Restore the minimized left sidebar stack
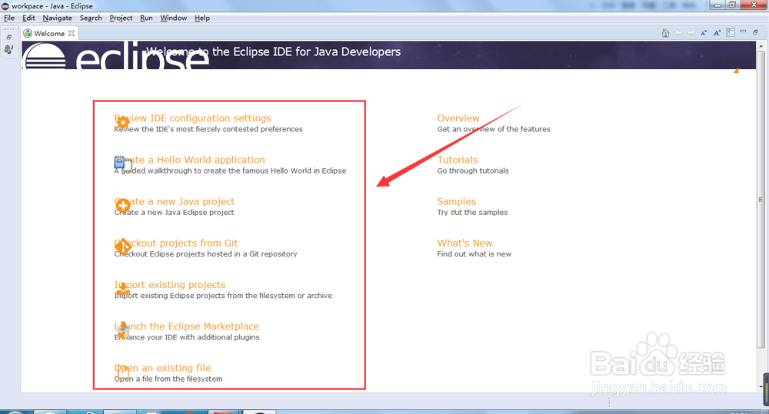Screen dimensions: 769x414 [8, 37]
